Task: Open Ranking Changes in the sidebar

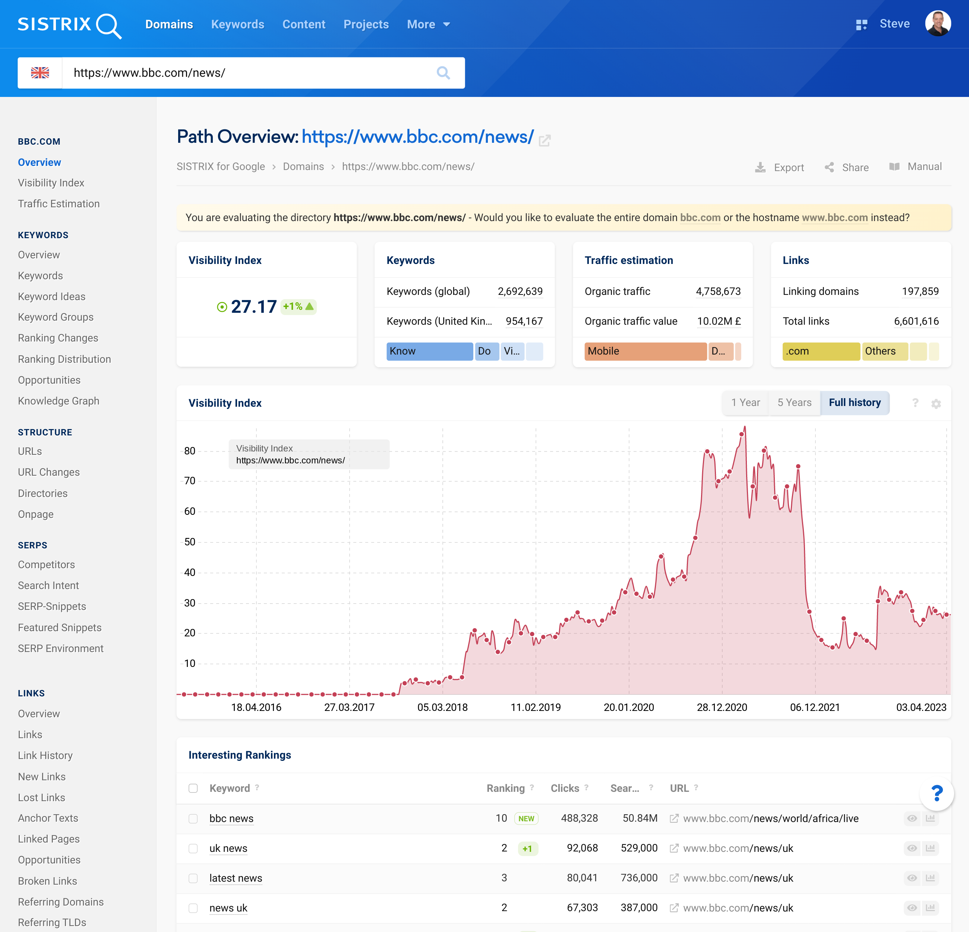Action: (x=58, y=338)
